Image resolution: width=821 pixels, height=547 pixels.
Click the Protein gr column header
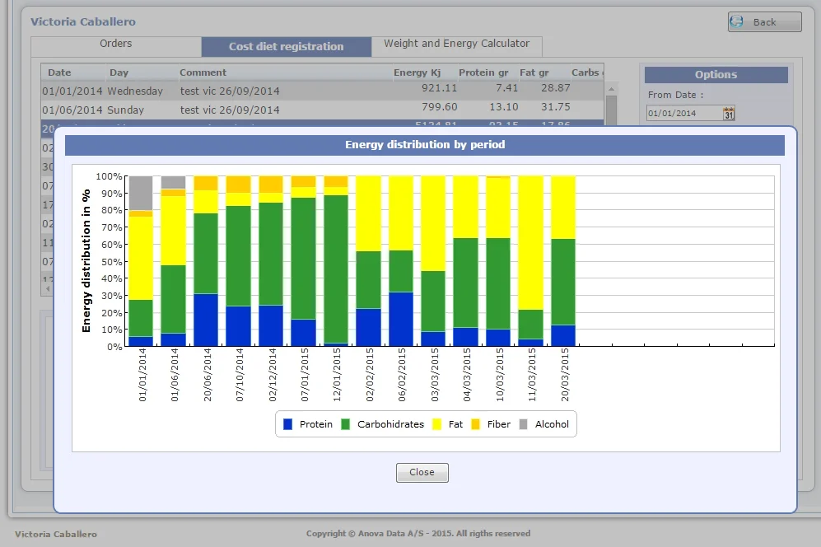pos(483,72)
